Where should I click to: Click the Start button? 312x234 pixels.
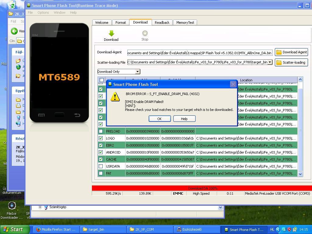15,229
